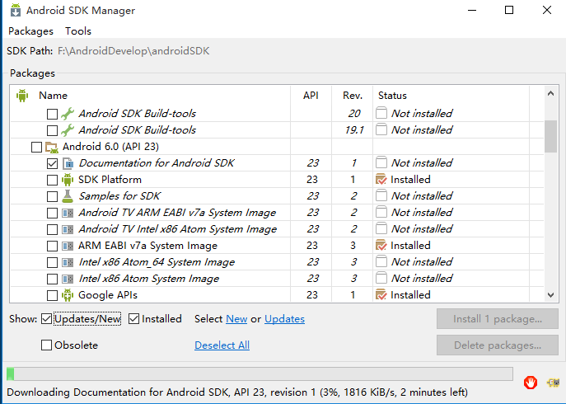This screenshot has width=566, height=404.
Task: Click the Delete packages button
Action: 498,345
